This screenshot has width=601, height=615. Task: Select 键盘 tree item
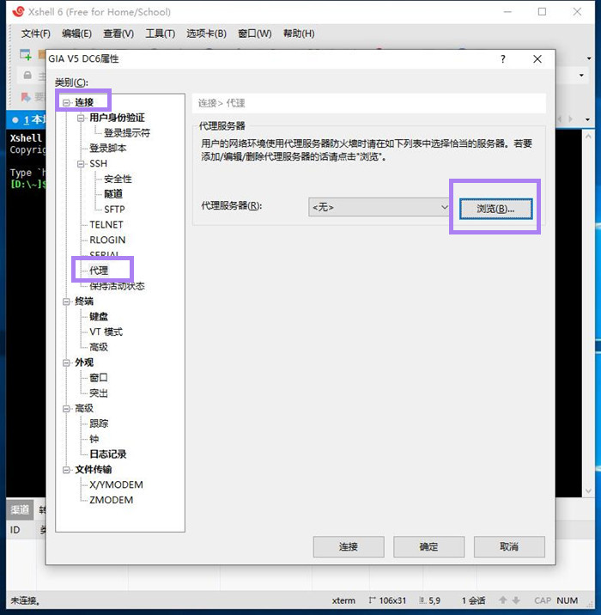(x=99, y=317)
